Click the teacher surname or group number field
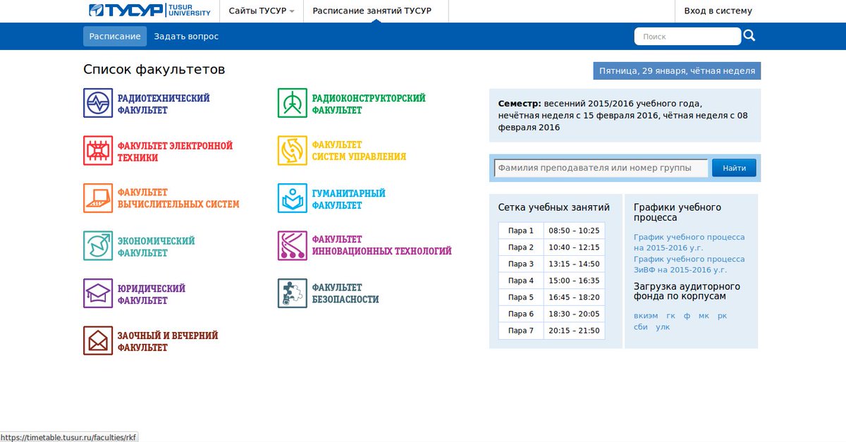Image resolution: width=846 pixels, height=442 pixels. click(x=601, y=168)
